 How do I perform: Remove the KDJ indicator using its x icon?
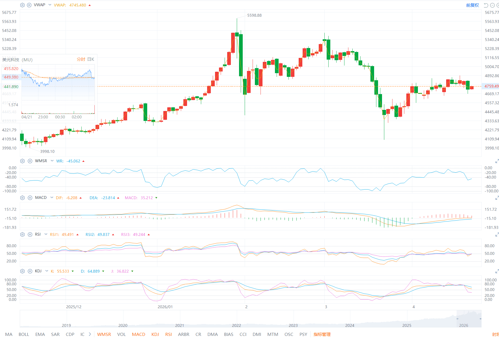[x=30, y=271]
